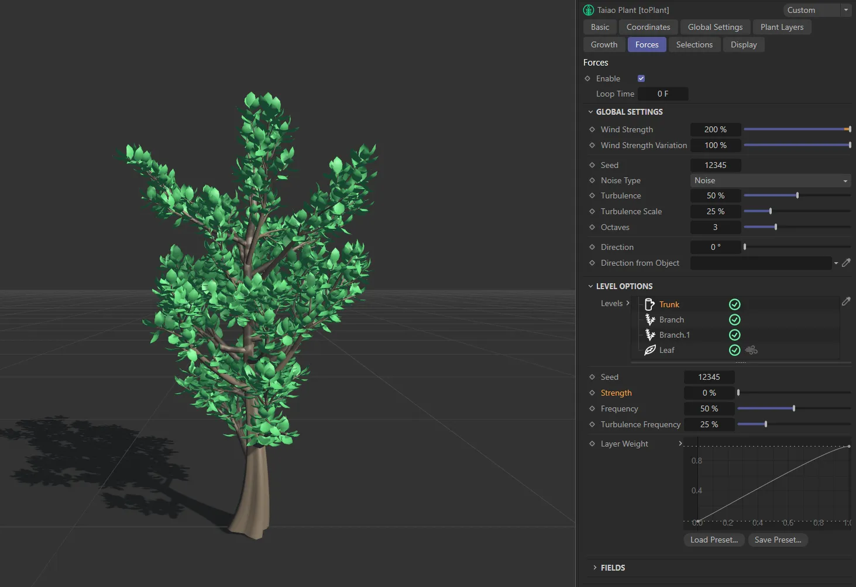Open the Noise Type dropdown

tap(770, 180)
